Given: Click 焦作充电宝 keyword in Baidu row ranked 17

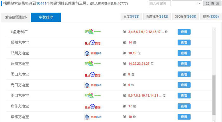Looking at the screenshot, I should pos(20,106).
